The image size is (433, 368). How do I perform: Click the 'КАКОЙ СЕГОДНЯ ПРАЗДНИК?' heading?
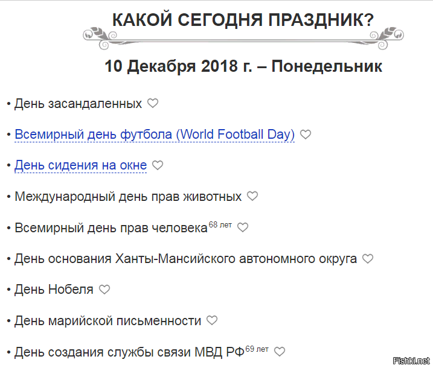click(x=243, y=20)
